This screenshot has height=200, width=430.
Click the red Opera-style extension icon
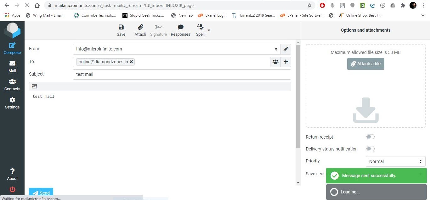pyautogui.click(x=322, y=5)
